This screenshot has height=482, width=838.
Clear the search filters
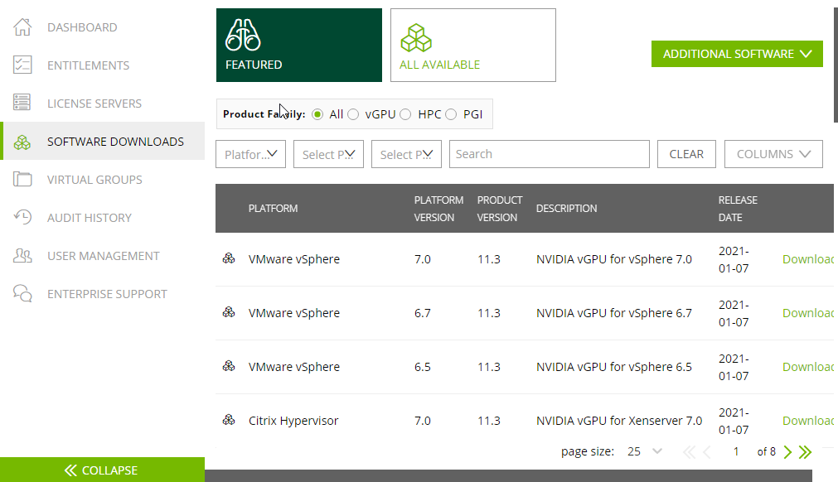687,154
